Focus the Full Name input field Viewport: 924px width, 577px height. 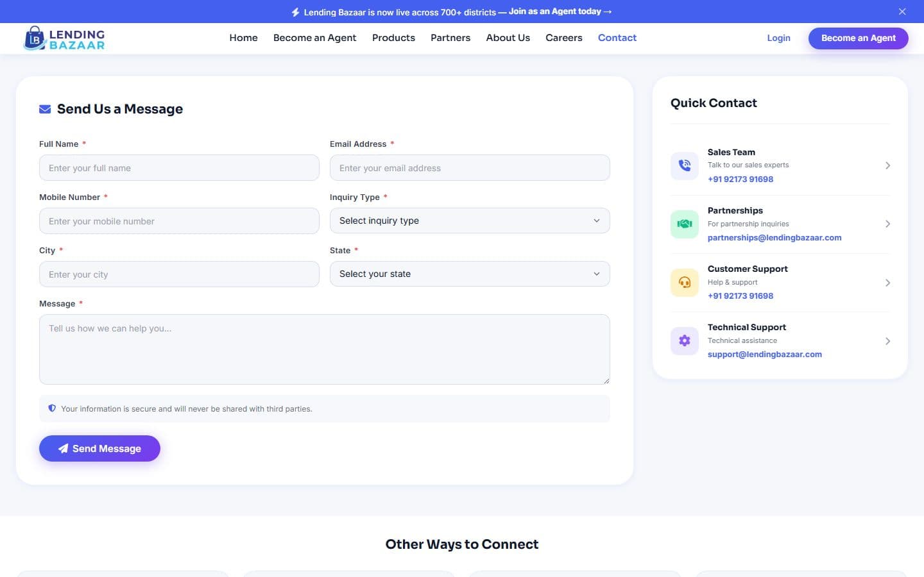(179, 168)
